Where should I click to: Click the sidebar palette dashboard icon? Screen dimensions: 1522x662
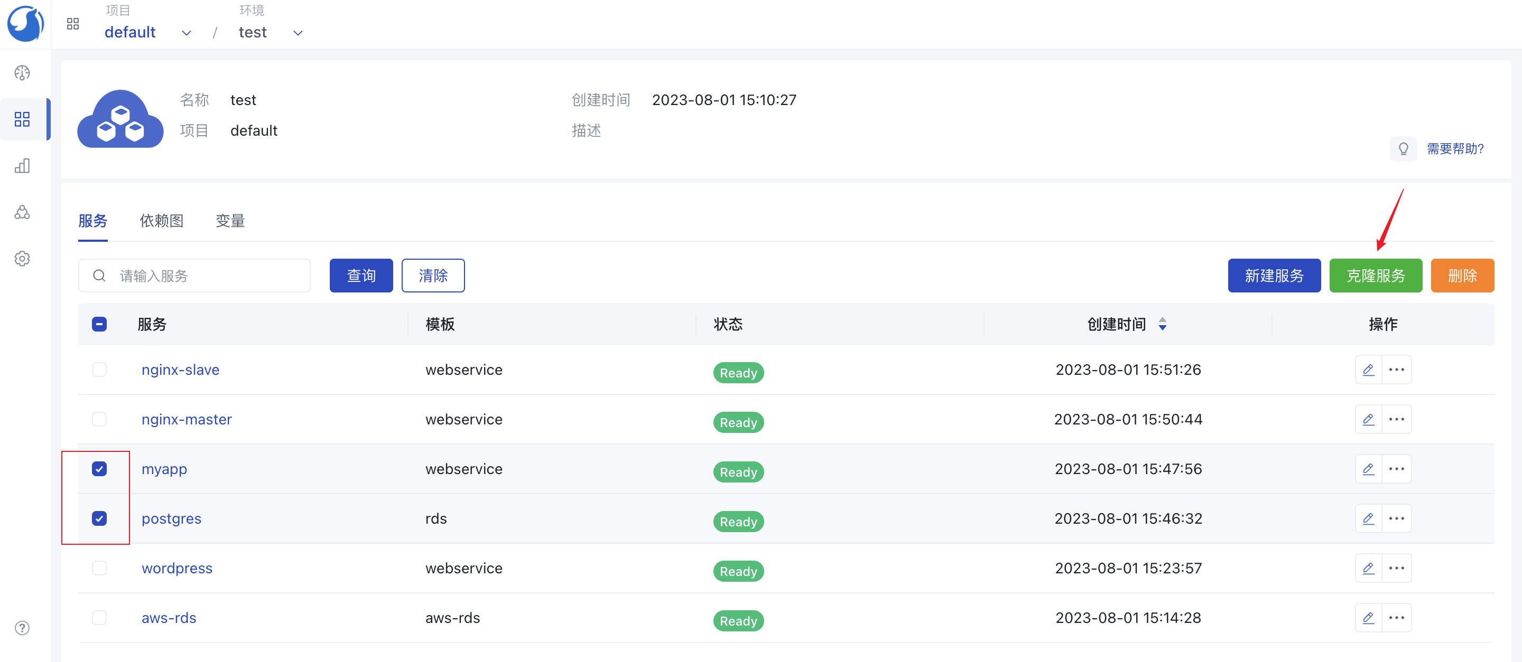(x=22, y=72)
